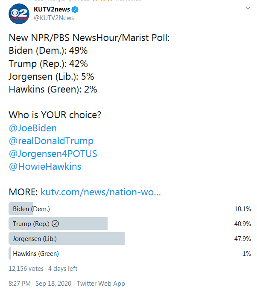Expand the tweet options chevron
Viewport: 257px width, 293px height.
[248, 8]
